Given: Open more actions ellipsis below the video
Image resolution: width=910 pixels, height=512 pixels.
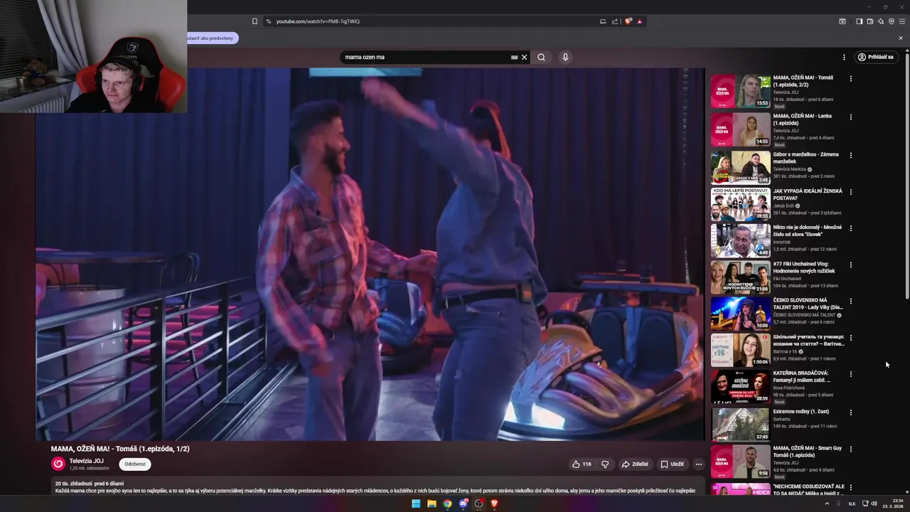Looking at the screenshot, I should click(698, 464).
